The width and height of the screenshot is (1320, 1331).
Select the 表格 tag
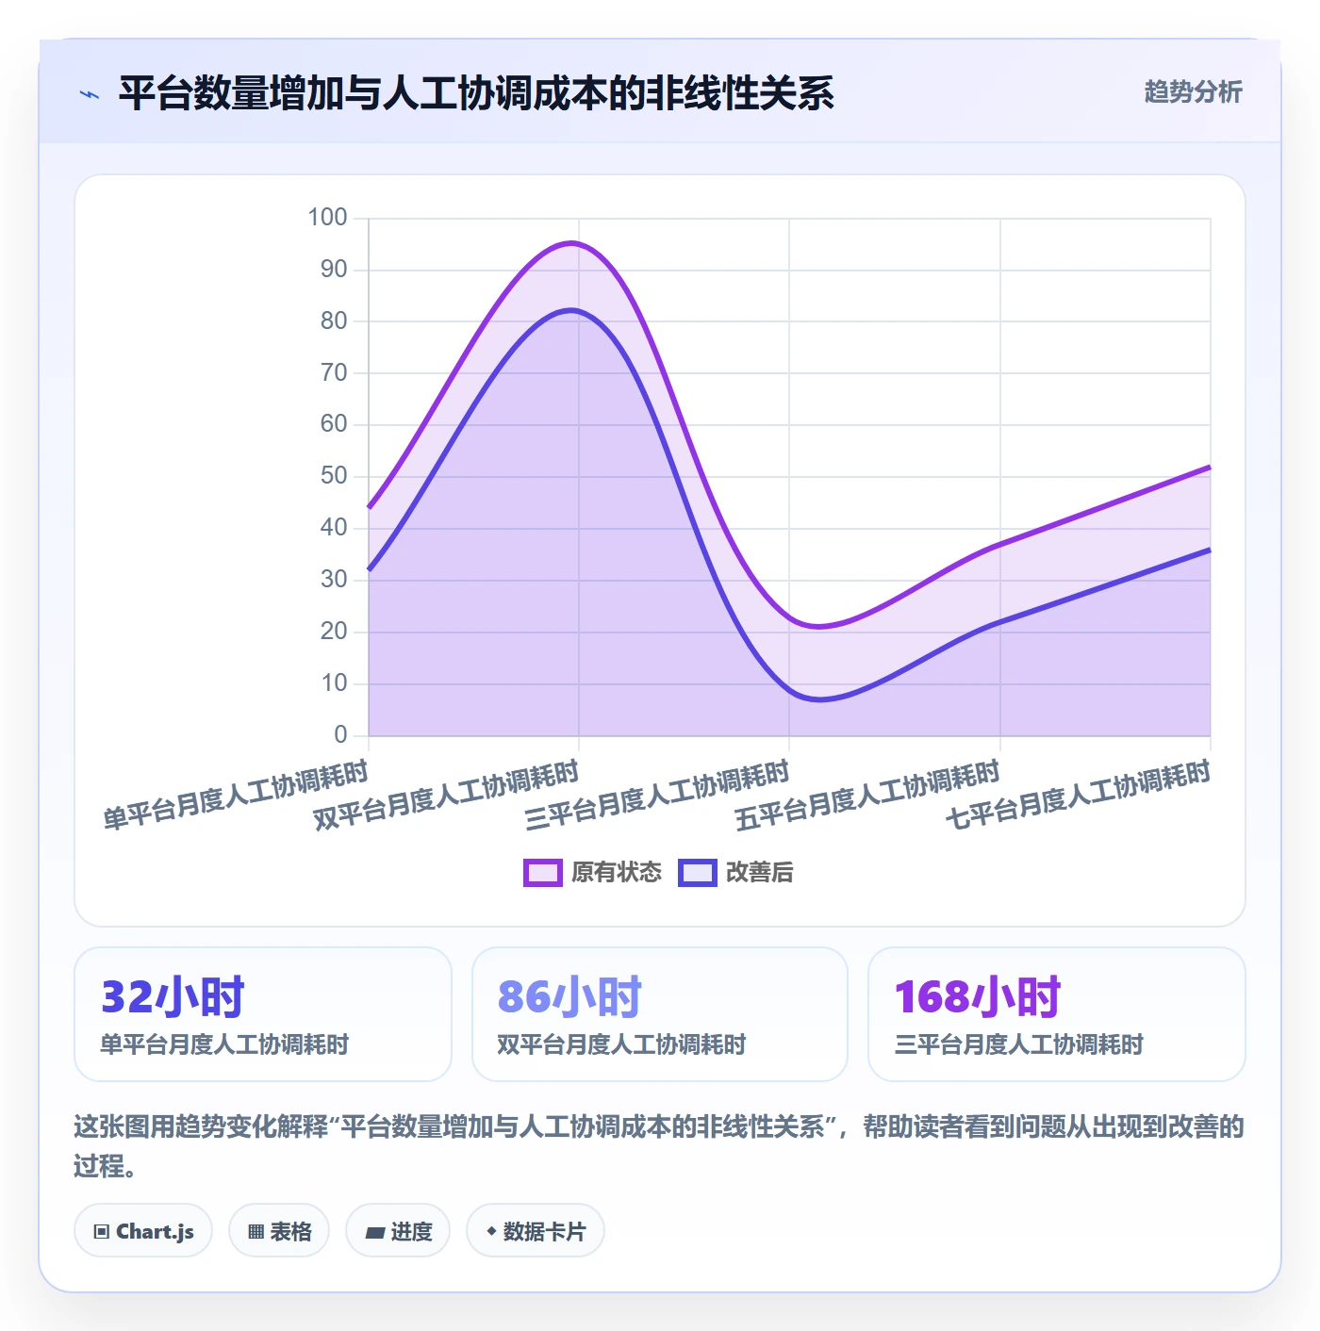point(279,1230)
